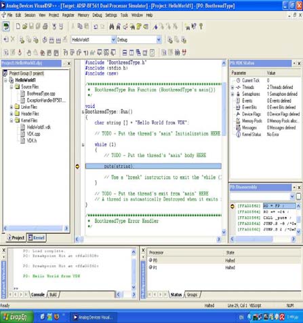Click the Step Into braces icon
This screenshot has height=323, width=303.
(65, 52)
